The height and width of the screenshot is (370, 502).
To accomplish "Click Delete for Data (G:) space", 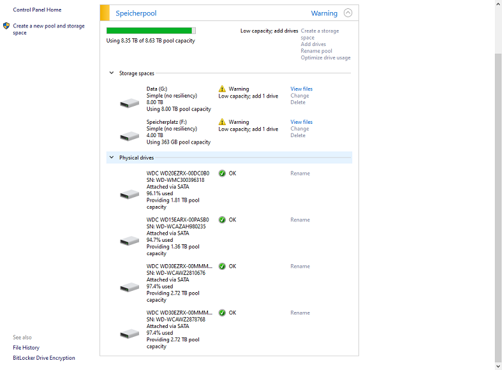I will [298, 102].
